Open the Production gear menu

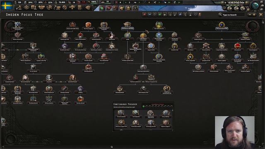65,7
